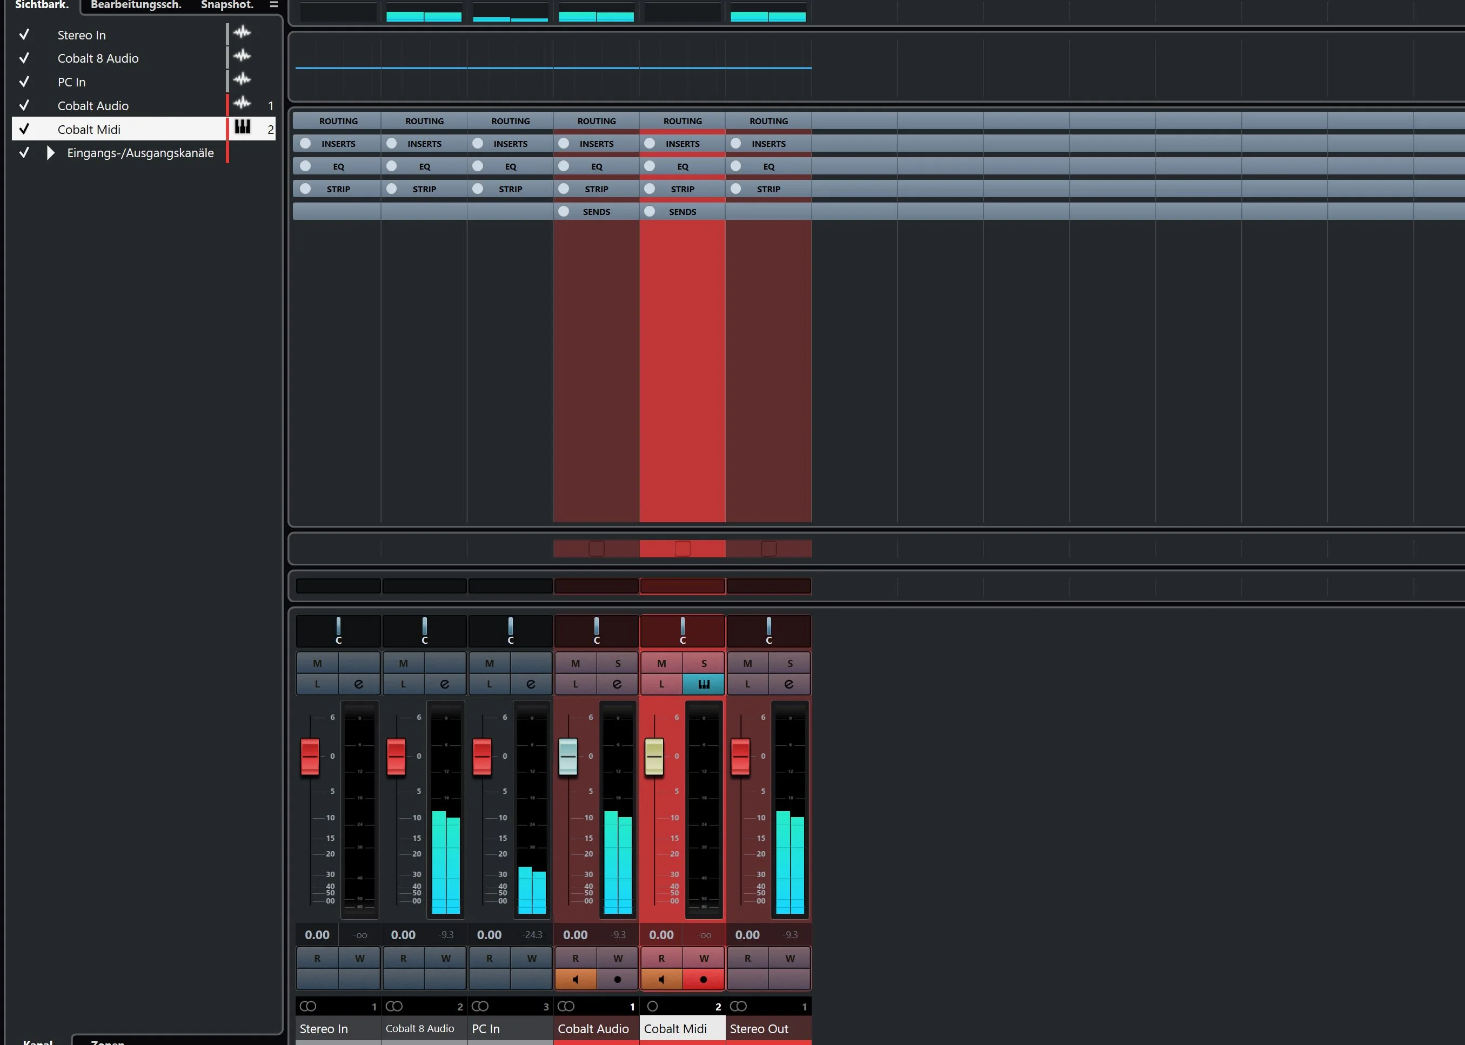1465x1045 pixels.
Task: Toggle visibility checkmark for Cobalt Audio
Action: pos(24,105)
